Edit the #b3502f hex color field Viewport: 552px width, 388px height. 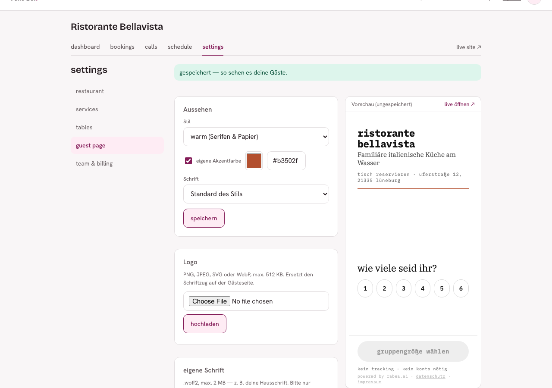(x=286, y=161)
